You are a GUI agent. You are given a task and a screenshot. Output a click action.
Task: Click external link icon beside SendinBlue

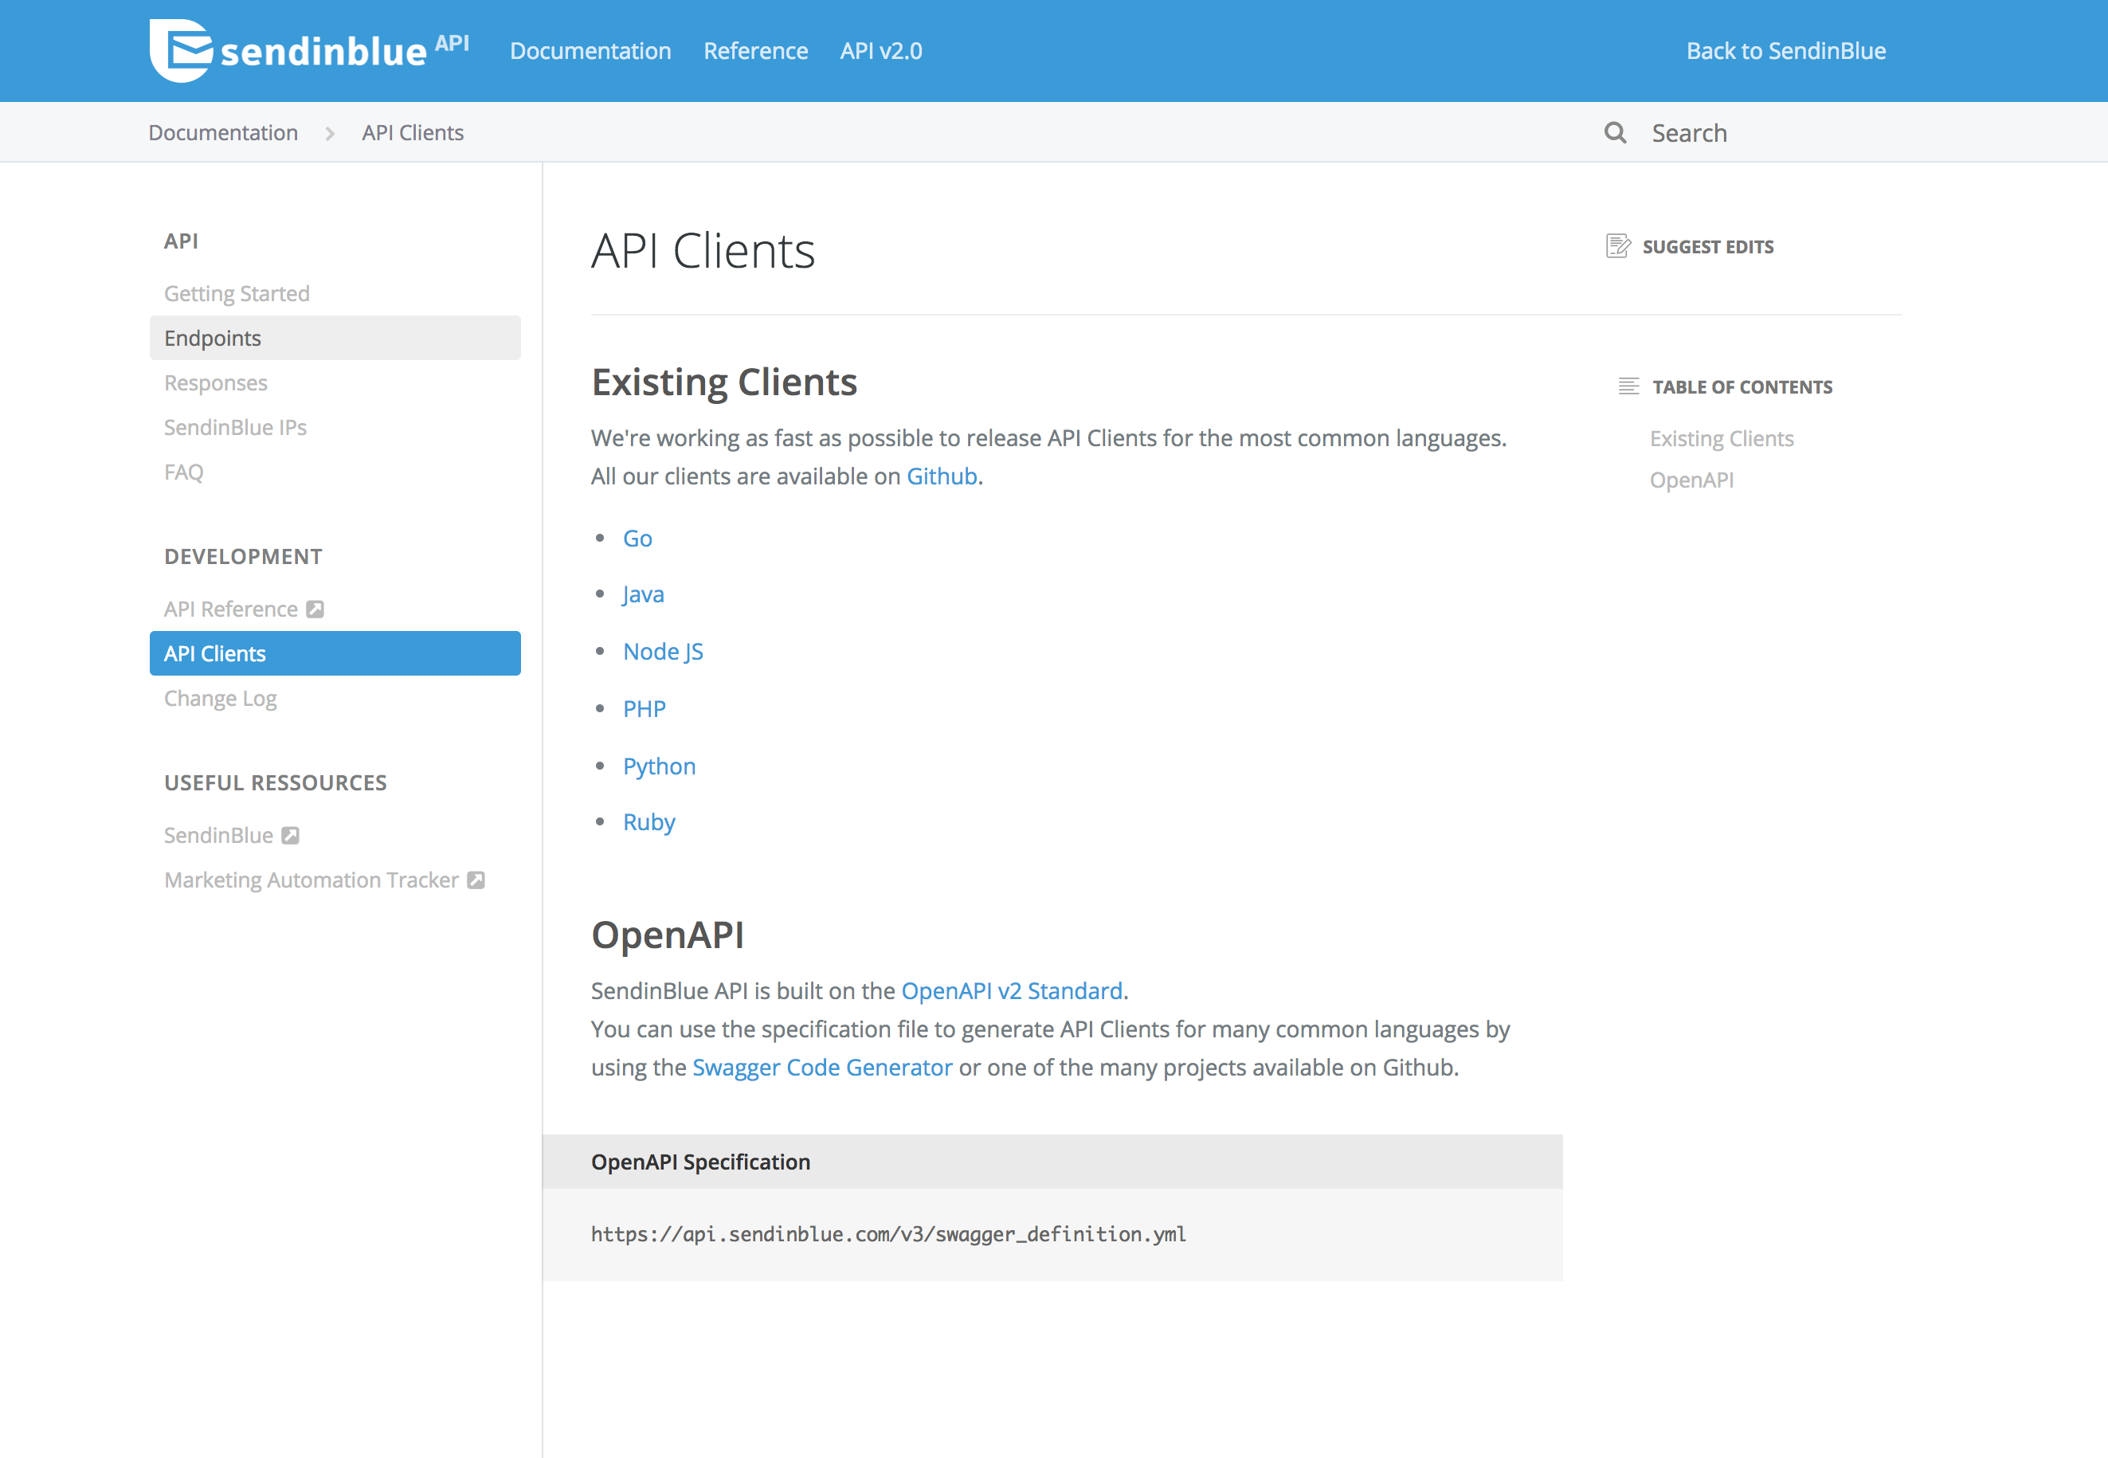[x=291, y=835]
